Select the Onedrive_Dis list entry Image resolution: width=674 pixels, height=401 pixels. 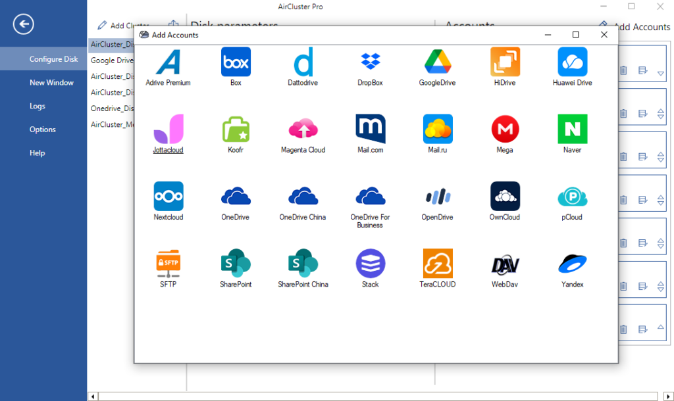click(x=111, y=108)
